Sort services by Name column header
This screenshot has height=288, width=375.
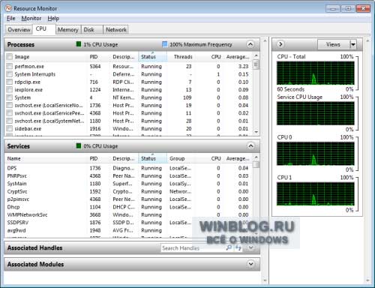[14, 158]
